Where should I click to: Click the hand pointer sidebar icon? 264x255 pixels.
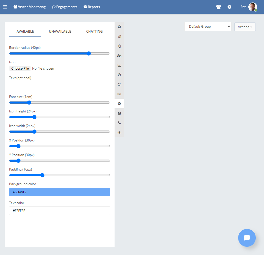[119, 46]
